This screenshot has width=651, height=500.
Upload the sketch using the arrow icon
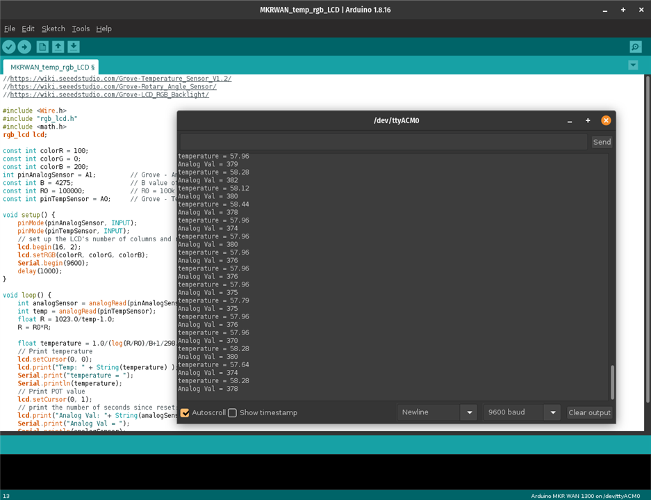[x=25, y=47]
